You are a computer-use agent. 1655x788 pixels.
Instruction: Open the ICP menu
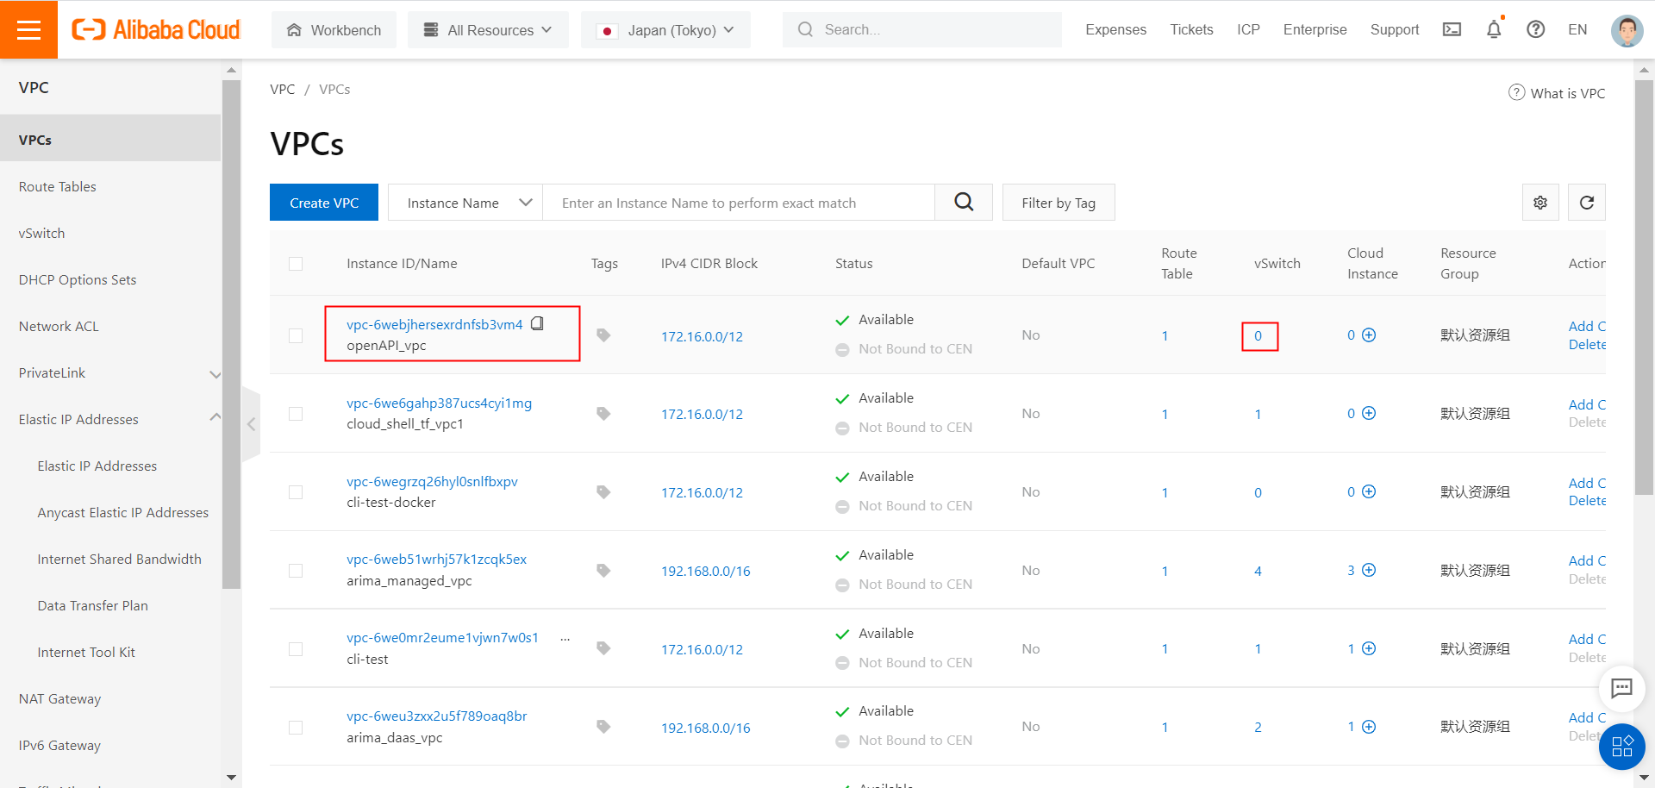(x=1248, y=29)
